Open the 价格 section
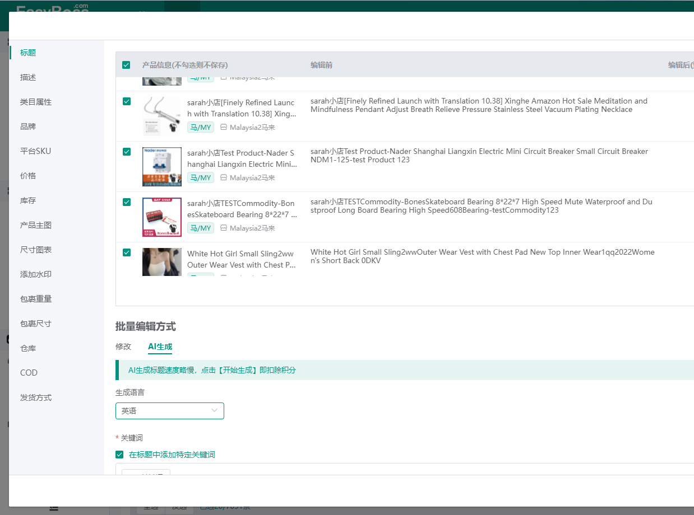The width and height of the screenshot is (694, 515). click(28, 176)
